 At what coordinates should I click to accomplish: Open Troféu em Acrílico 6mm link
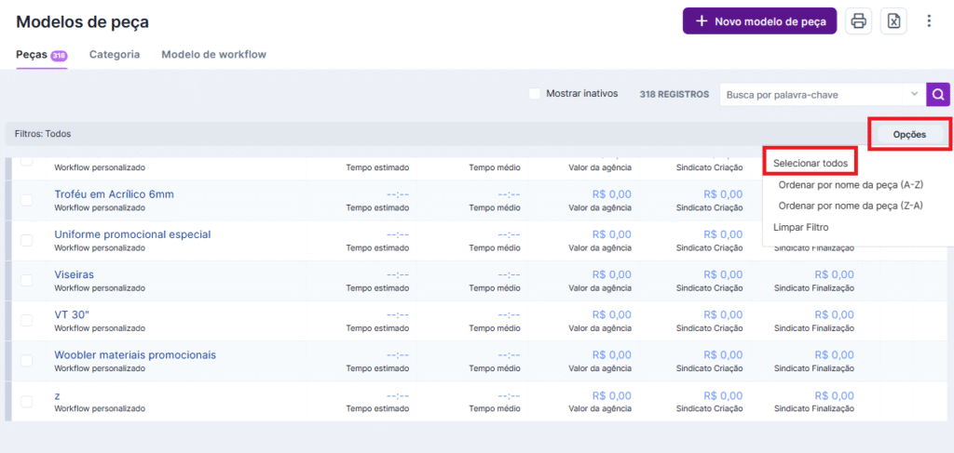(114, 194)
